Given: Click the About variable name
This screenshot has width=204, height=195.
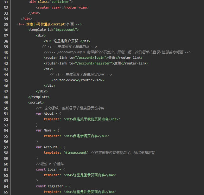Looking at the screenshot, I should point(48,114).
